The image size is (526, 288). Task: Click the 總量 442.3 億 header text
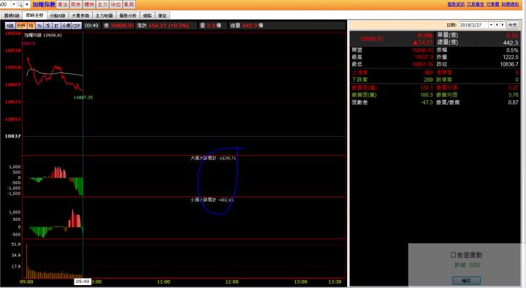pos(247,26)
